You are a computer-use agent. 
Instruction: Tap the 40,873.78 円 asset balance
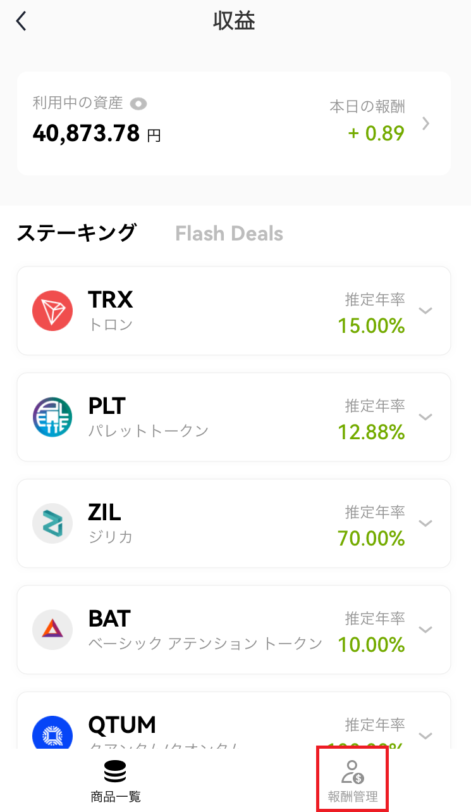click(x=97, y=134)
